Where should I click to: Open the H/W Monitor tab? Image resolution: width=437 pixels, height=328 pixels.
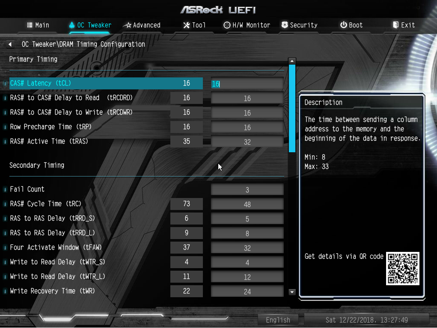point(247,25)
